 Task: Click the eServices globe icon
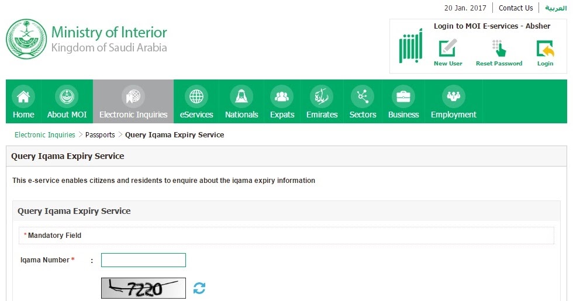pos(196,96)
